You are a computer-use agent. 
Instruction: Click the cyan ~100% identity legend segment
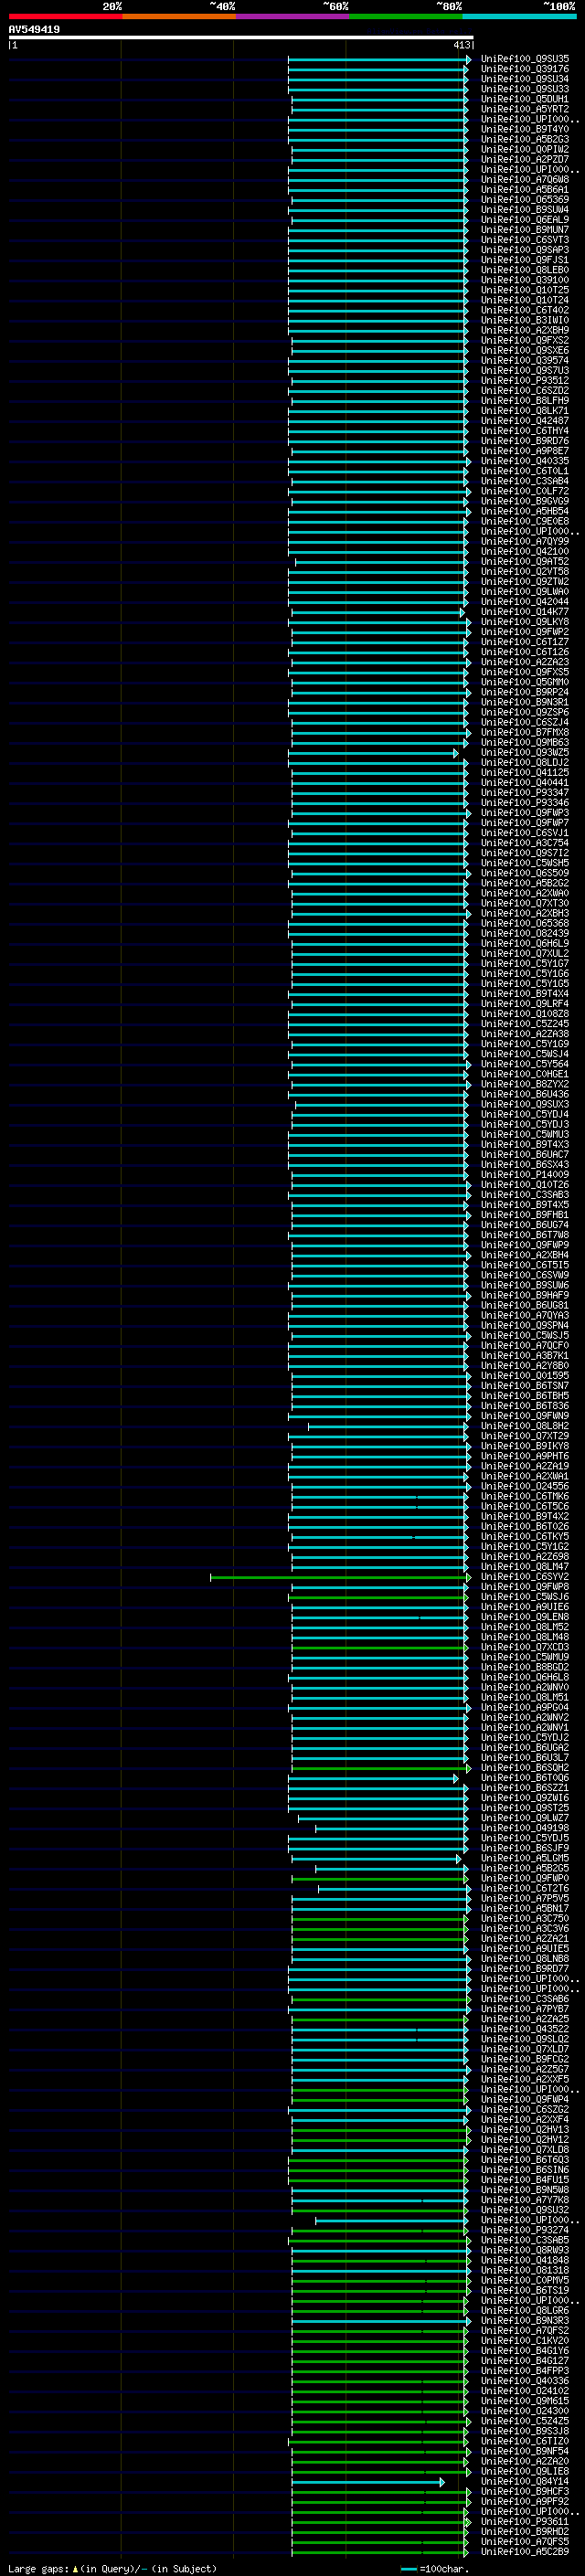coord(519,16)
